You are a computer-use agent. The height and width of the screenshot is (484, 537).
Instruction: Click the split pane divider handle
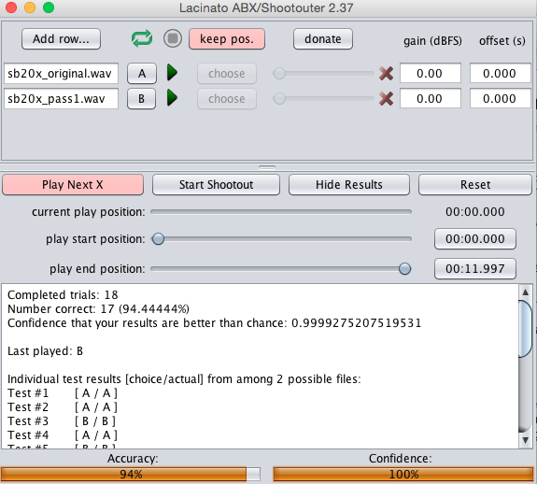[x=267, y=167]
